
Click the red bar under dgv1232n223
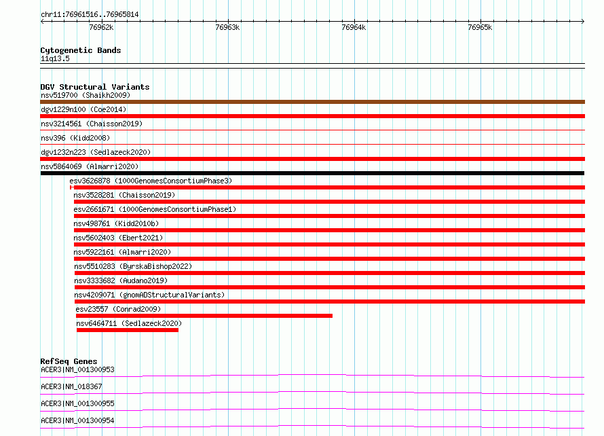click(x=312, y=159)
